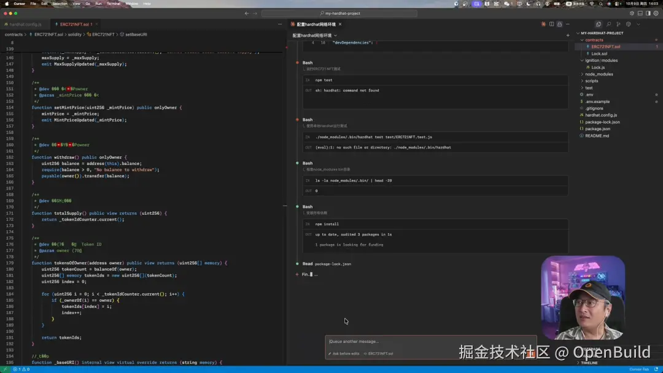Screen dimensions: 663x373
Task: Open the Ask before edits mode selector
Action: [x=344, y=353]
